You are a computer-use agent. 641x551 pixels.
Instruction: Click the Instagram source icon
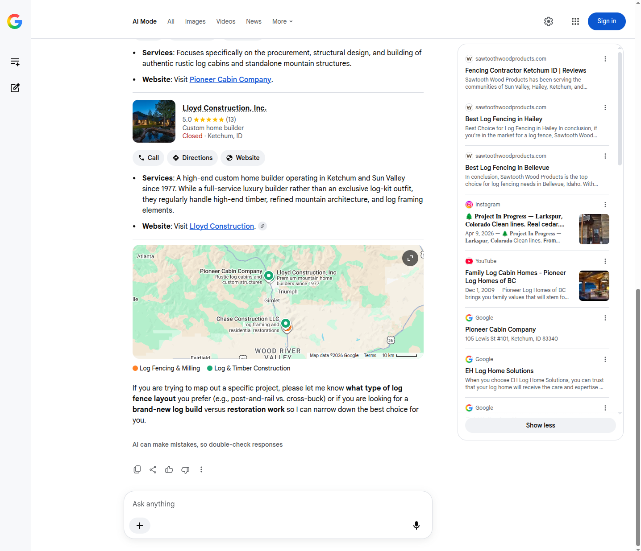point(469,205)
